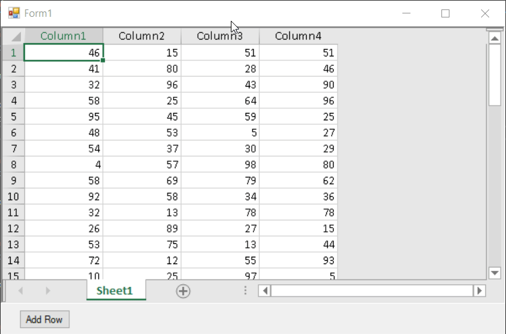Click the select-all corner triangle of the grid
Viewport: 506px width, 334px height.
point(13,36)
